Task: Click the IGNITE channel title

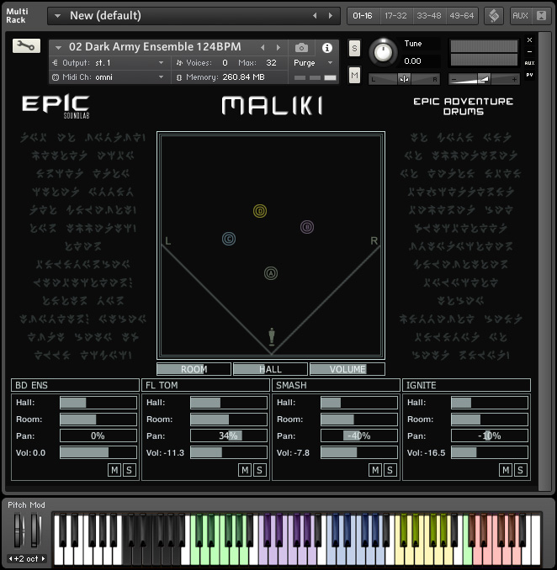Action: pos(466,385)
